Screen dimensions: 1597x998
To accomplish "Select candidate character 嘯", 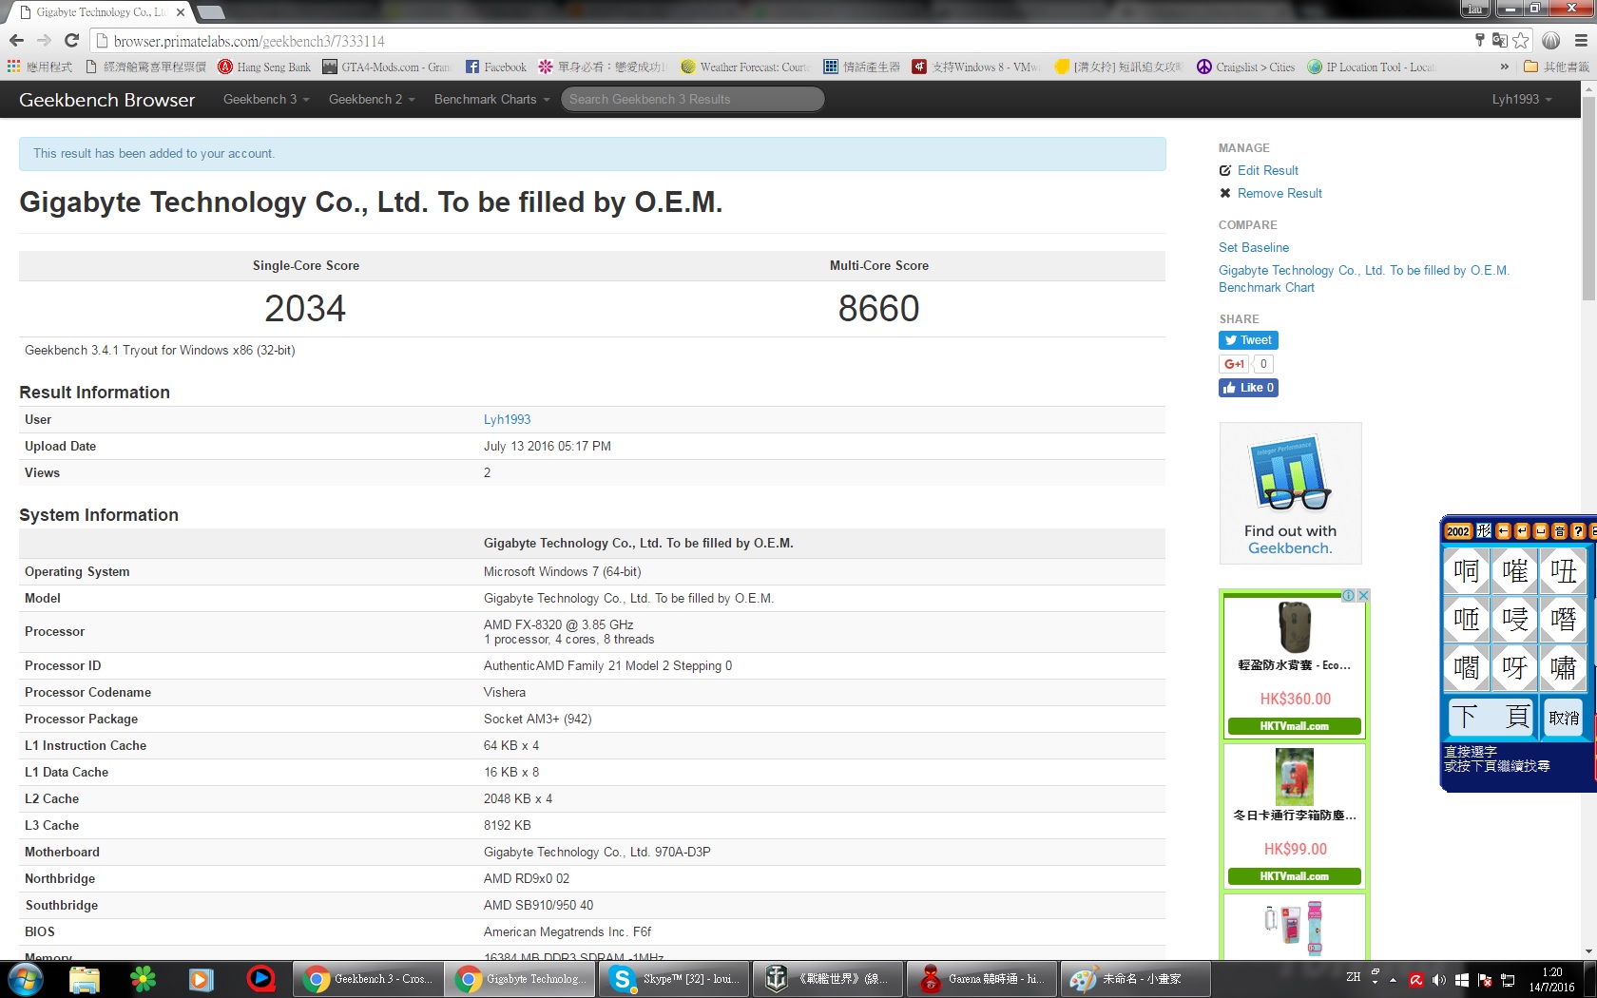I will tap(1563, 667).
